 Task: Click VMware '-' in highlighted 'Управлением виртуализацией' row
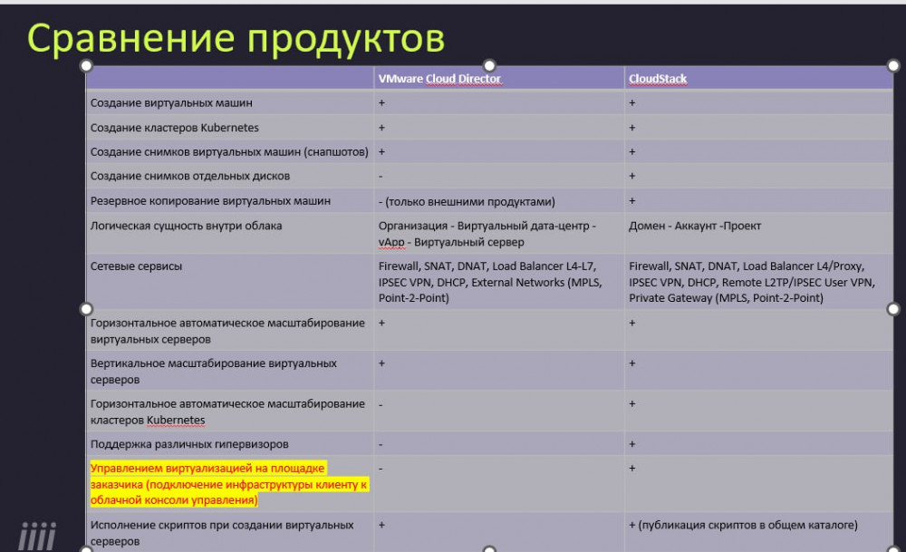[381, 469]
